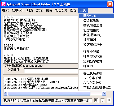This screenshot has width=114, height=106.
Task: Launch 呼叫小算盤 from the menu
Action: tap(96, 52)
